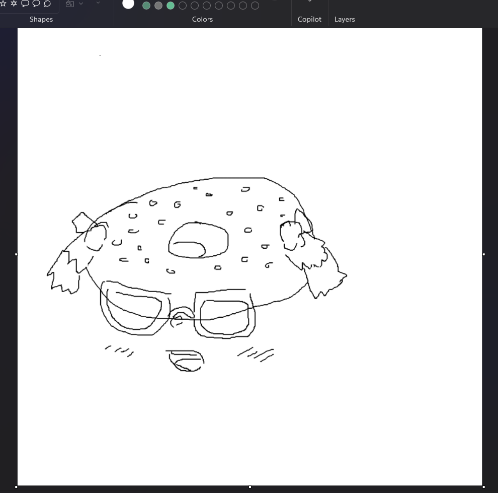Click the Colors group label
This screenshot has width=498, height=493.
tap(202, 20)
